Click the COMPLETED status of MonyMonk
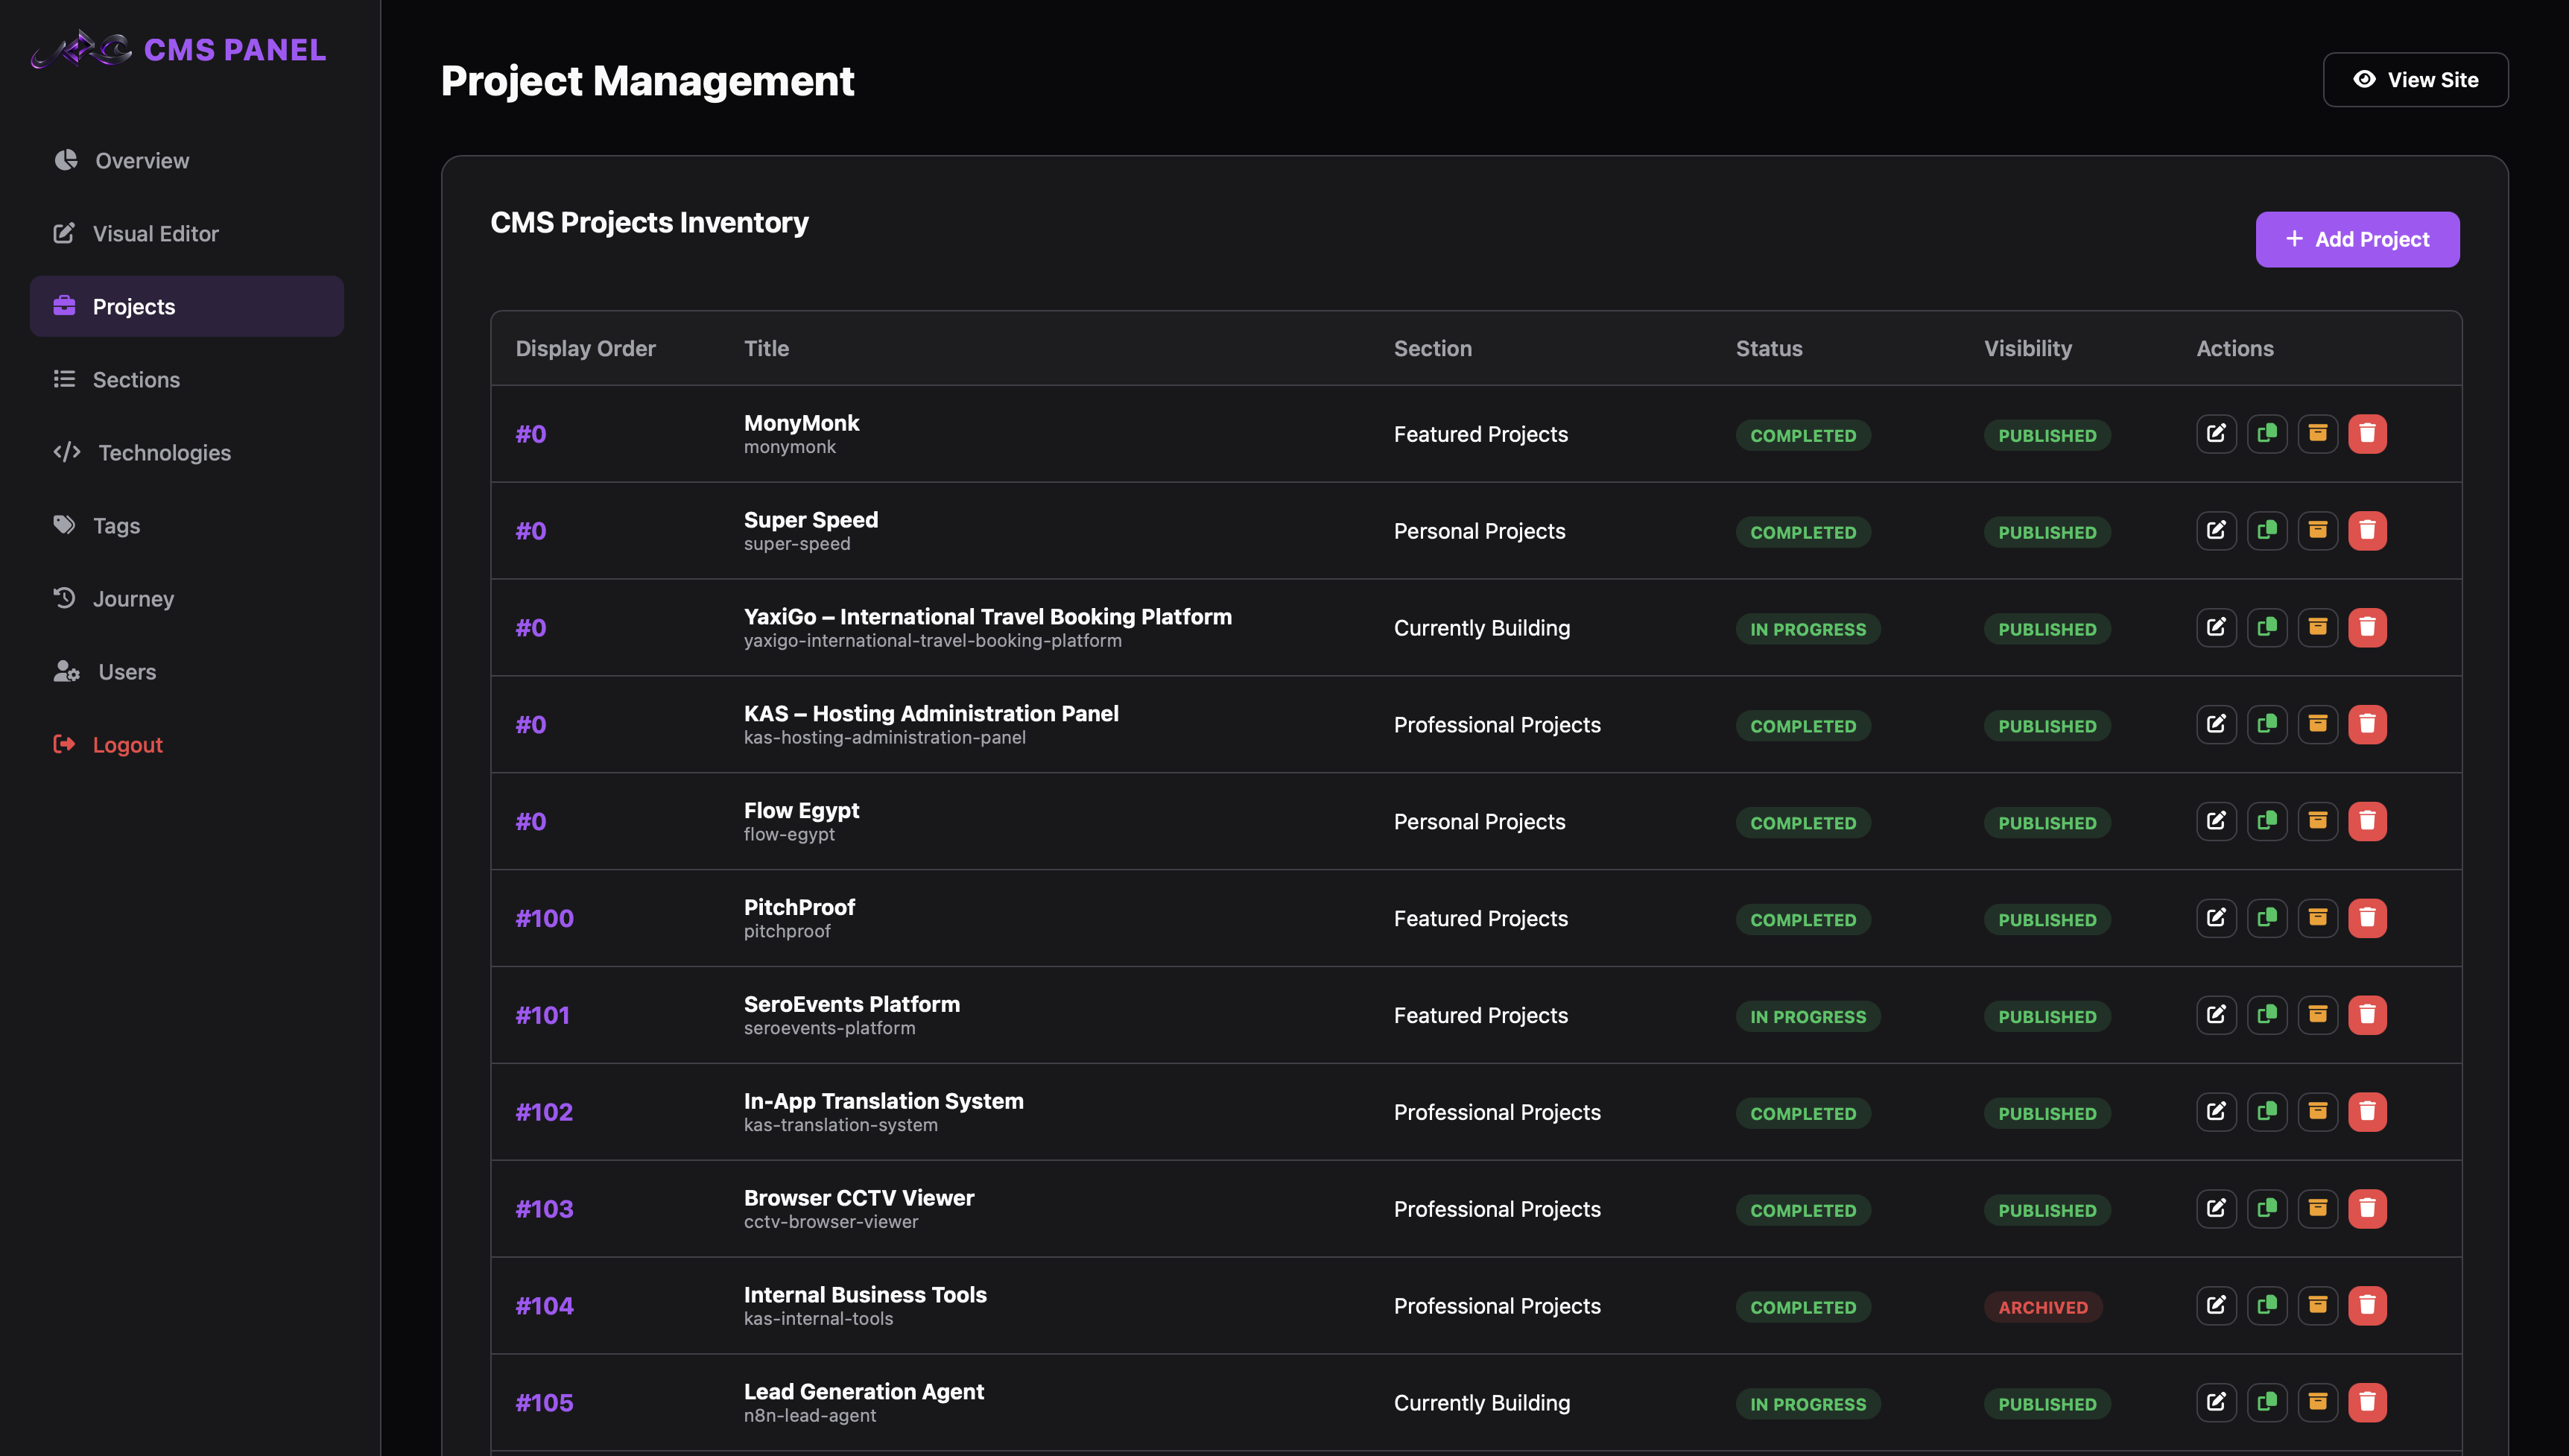The width and height of the screenshot is (2569, 1456). [x=1802, y=435]
